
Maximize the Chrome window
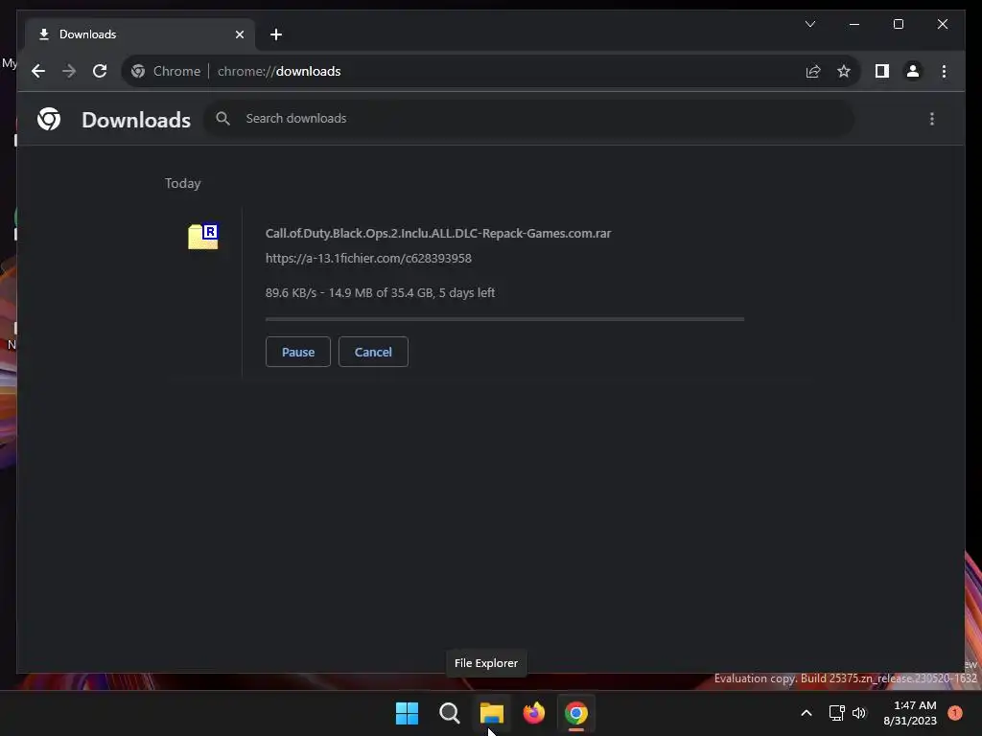click(898, 24)
